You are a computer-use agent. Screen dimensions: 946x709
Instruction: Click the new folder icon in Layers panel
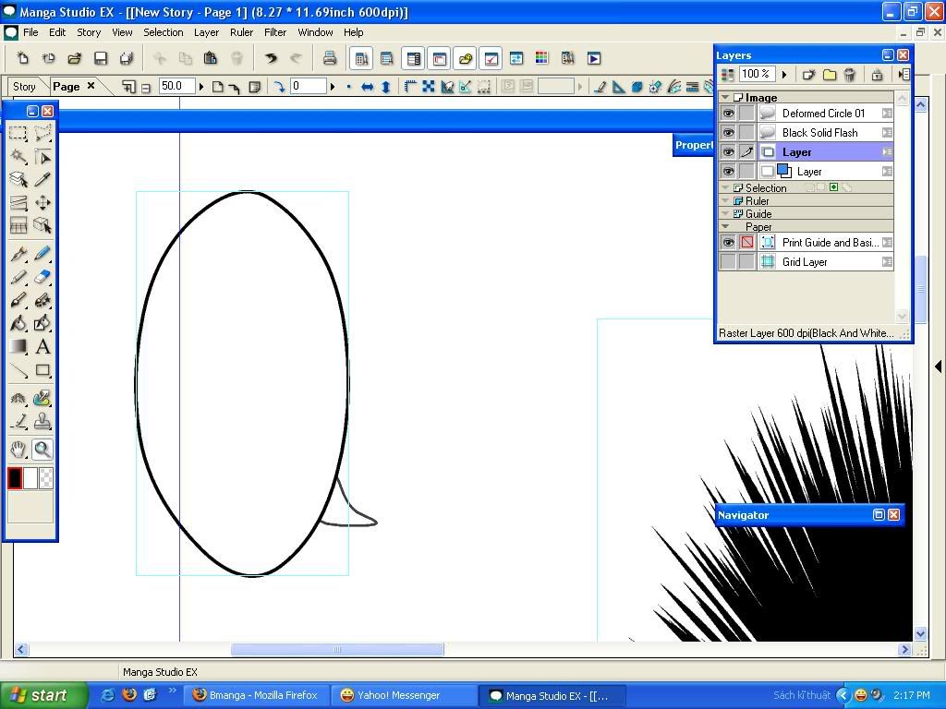(830, 74)
